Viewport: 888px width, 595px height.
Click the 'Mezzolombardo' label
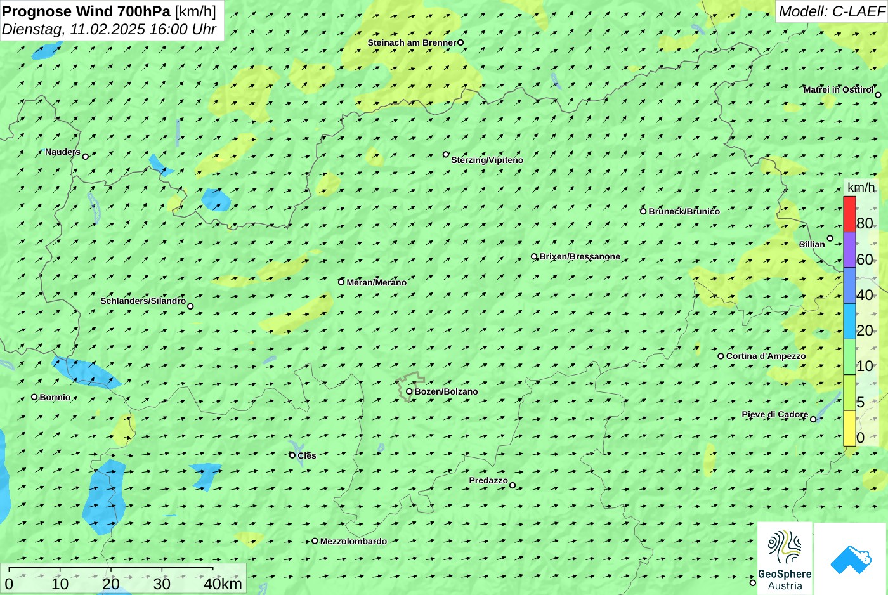353,541
